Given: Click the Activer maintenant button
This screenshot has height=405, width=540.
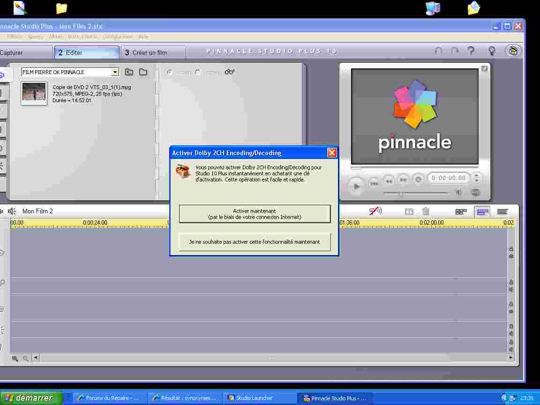Looking at the screenshot, I should 255,214.
